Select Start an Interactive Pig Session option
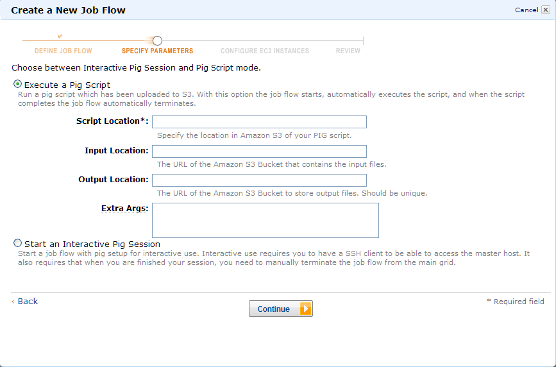This screenshot has height=367, width=556. (x=17, y=243)
